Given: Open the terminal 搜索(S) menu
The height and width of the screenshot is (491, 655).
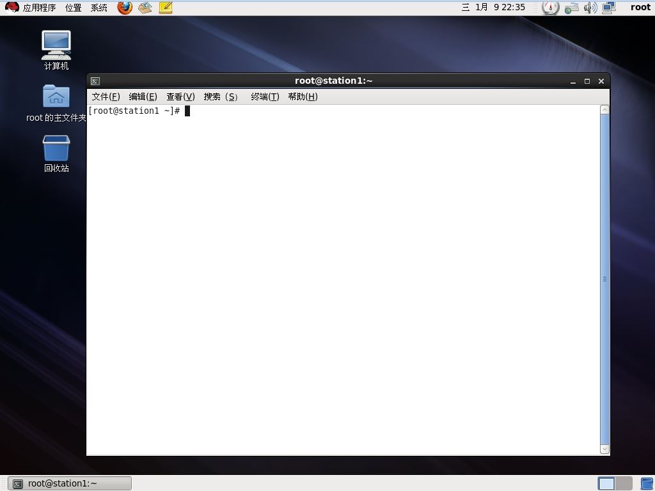Looking at the screenshot, I should click(221, 97).
